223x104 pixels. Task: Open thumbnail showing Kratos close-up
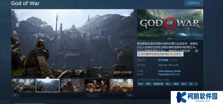[x=72, y=86]
